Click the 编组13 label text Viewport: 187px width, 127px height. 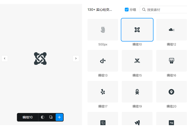pyautogui.click(x=103, y=75)
